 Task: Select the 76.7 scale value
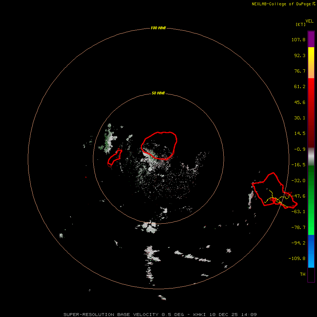(300, 71)
